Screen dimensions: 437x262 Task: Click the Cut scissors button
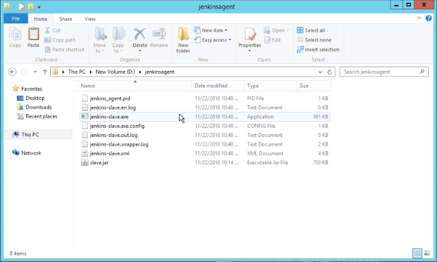pos(53,30)
